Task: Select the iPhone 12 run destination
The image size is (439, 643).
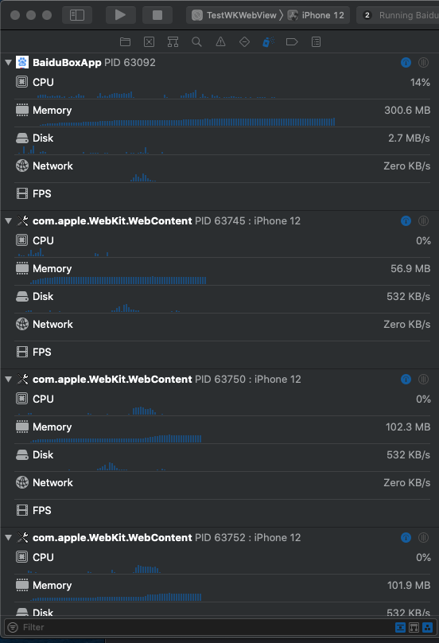Action: (x=317, y=15)
